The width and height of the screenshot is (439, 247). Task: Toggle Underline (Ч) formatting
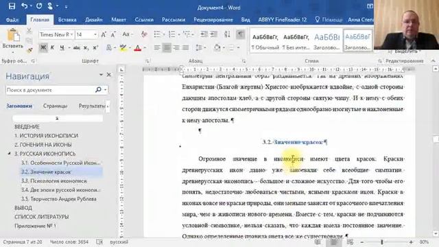tap(62, 48)
